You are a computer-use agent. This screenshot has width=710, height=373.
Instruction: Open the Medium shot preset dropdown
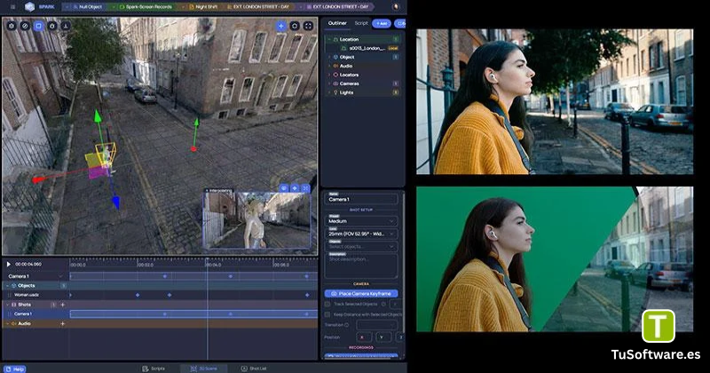pyautogui.click(x=361, y=221)
